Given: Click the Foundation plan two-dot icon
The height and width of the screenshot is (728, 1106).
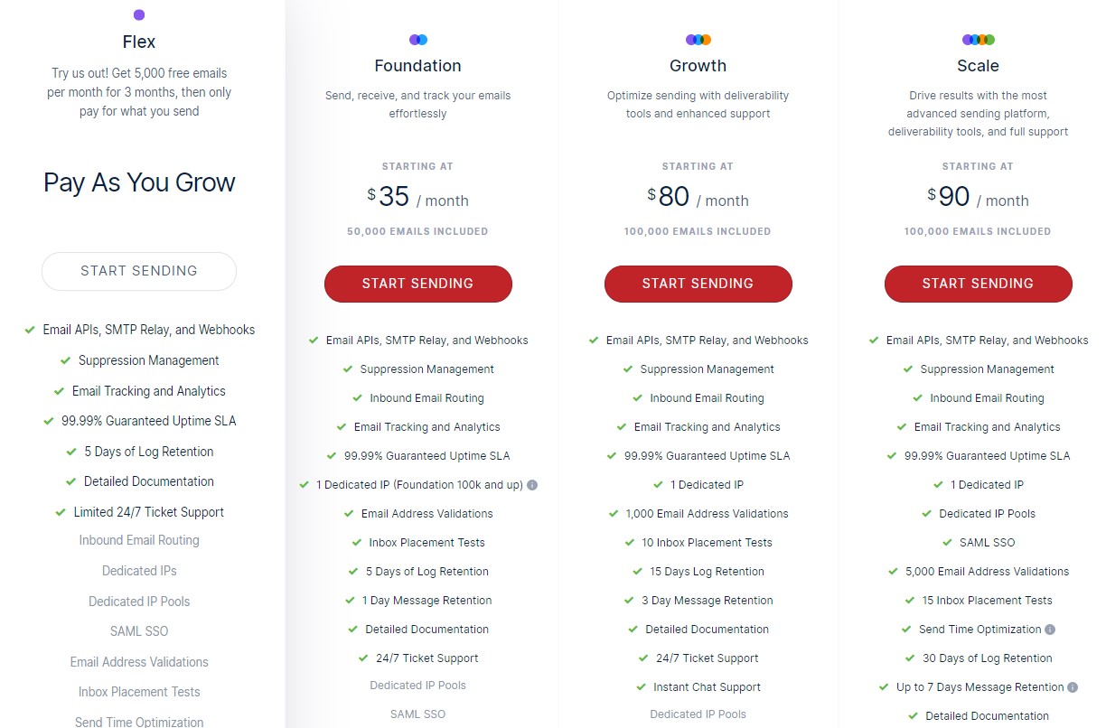Looking at the screenshot, I should click(417, 40).
